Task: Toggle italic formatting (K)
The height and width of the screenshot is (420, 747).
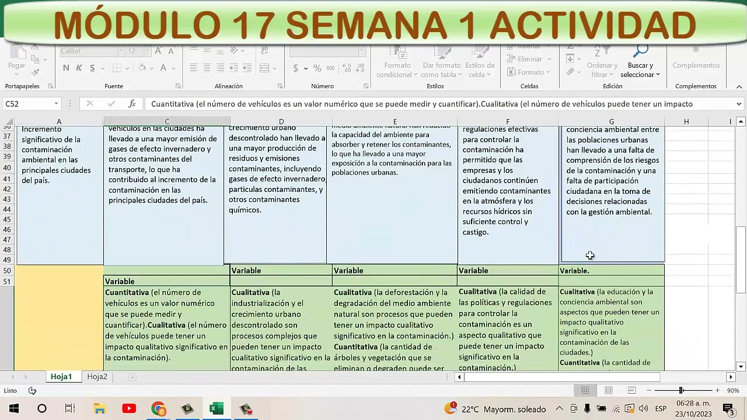Action: coord(79,68)
